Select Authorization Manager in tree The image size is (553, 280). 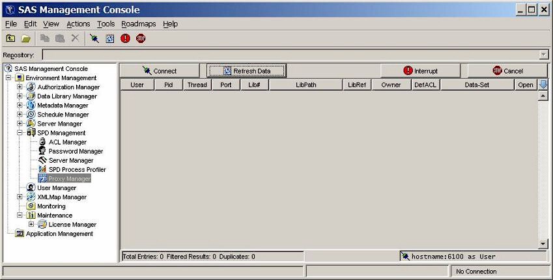(x=68, y=87)
